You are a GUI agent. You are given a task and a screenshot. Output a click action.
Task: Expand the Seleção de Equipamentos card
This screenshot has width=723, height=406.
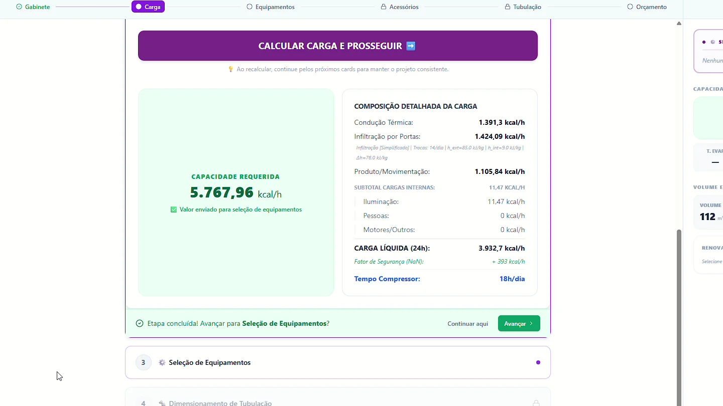point(338,362)
